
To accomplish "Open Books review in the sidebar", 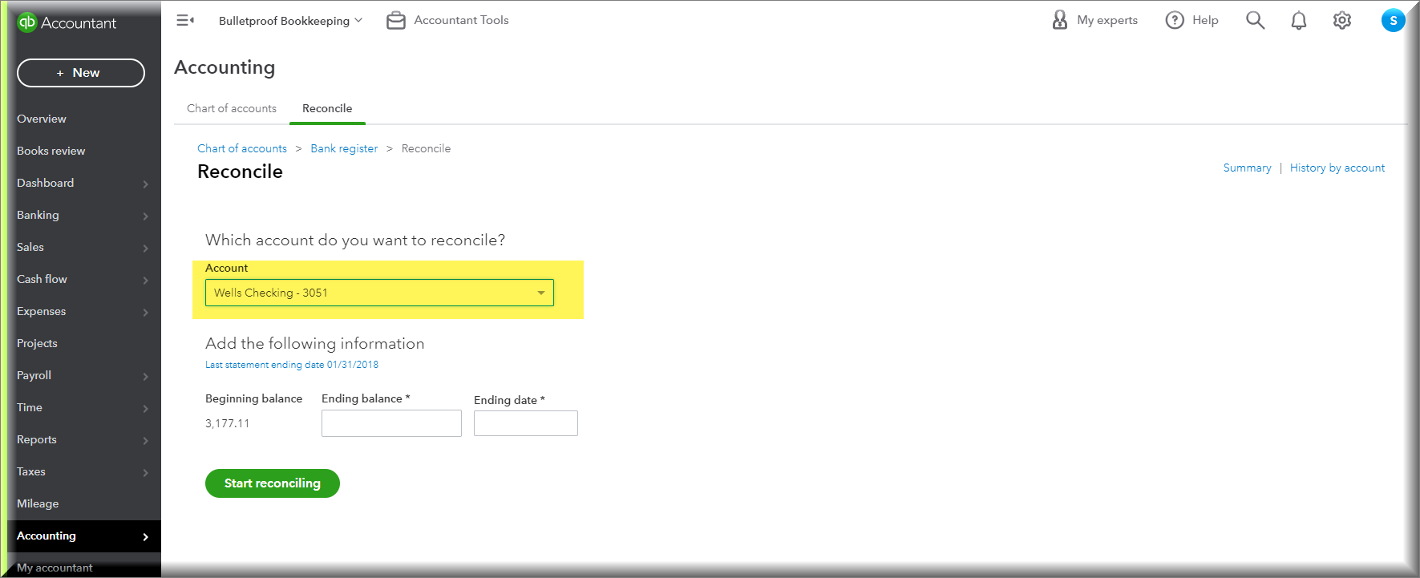I will [x=51, y=151].
